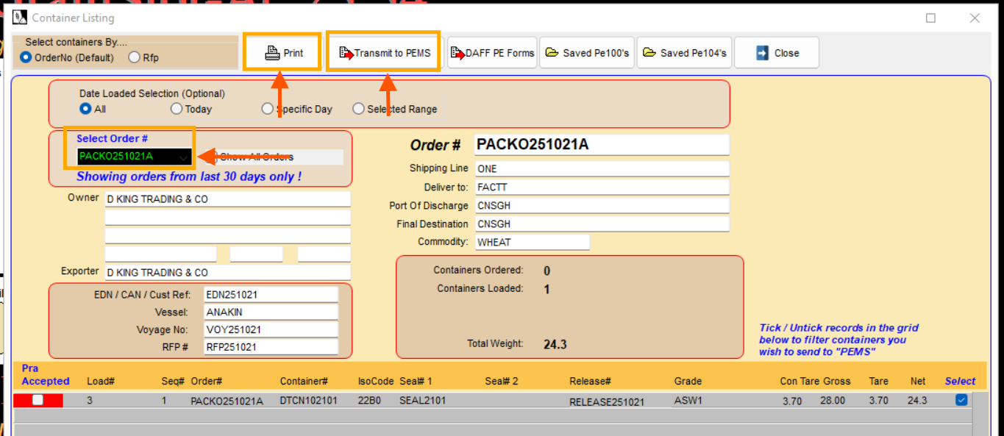1004x436 pixels.
Task: Click the RFP # field RFP251021
Action: click(x=271, y=347)
